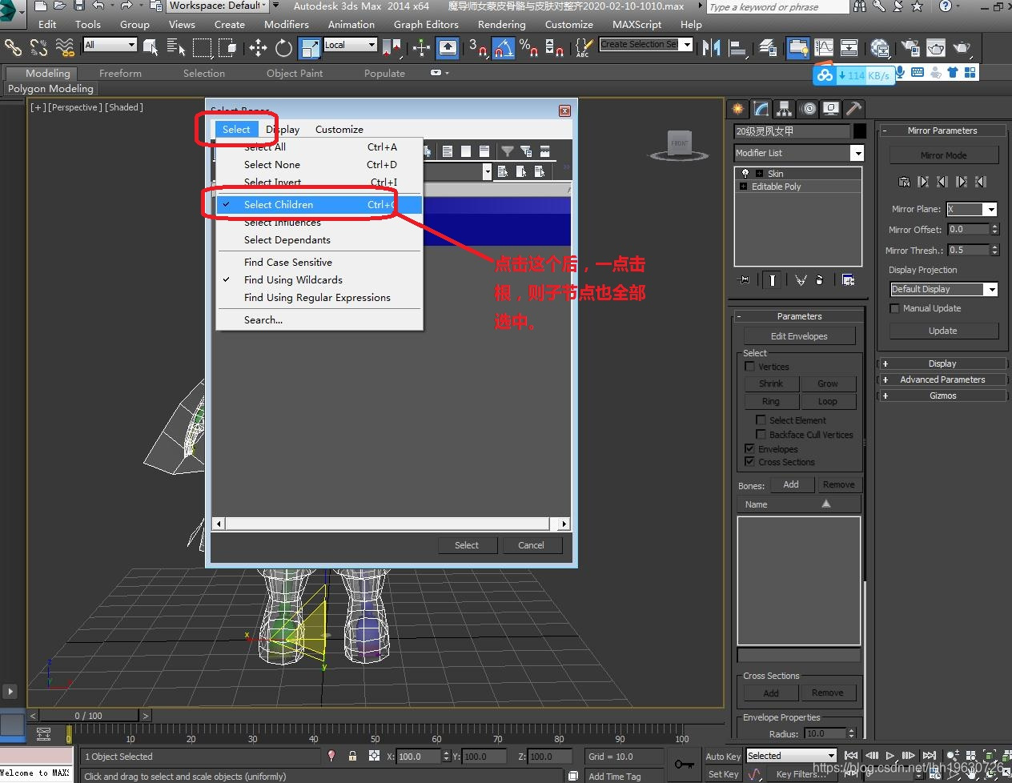Screen dimensions: 1012x783
Task: Open the Create panel star tab
Action: (737, 109)
